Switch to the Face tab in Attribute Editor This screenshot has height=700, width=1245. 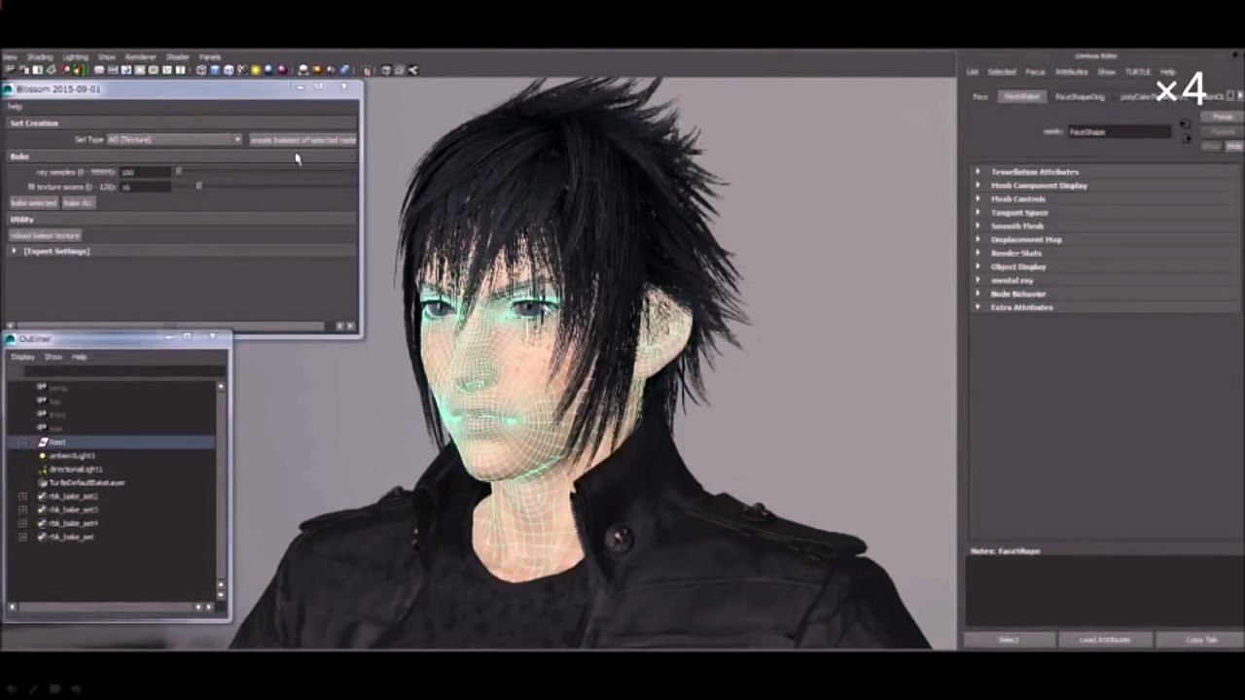click(x=980, y=97)
